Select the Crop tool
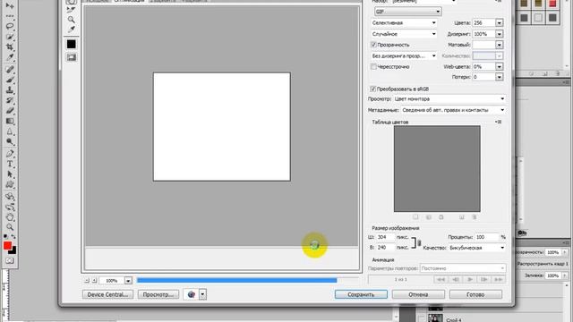Screen dimensions: 573x322 point(10,47)
